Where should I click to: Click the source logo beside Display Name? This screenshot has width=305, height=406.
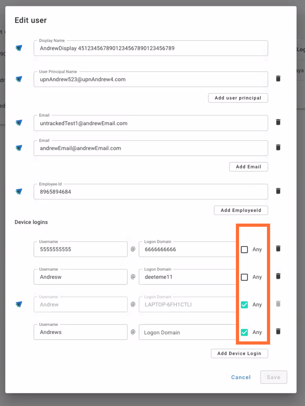coord(19,48)
